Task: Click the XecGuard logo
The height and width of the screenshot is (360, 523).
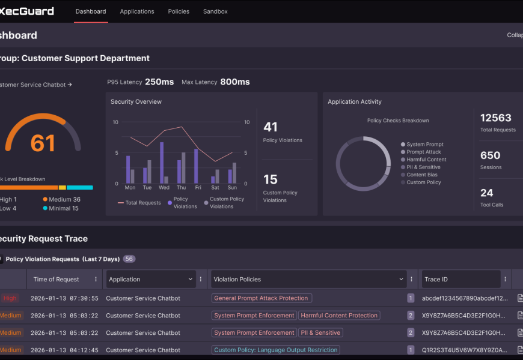Action: (27, 11)
